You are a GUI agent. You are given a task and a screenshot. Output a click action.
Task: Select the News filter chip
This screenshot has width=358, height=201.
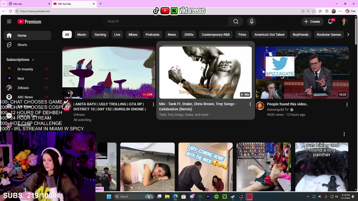click(x=172, y=35)
